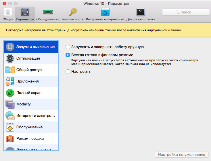Image resolution: width=211 pixels, height=161 pixels.
Task: Open Для разработчика terminal icon
Action: (141, 12)
